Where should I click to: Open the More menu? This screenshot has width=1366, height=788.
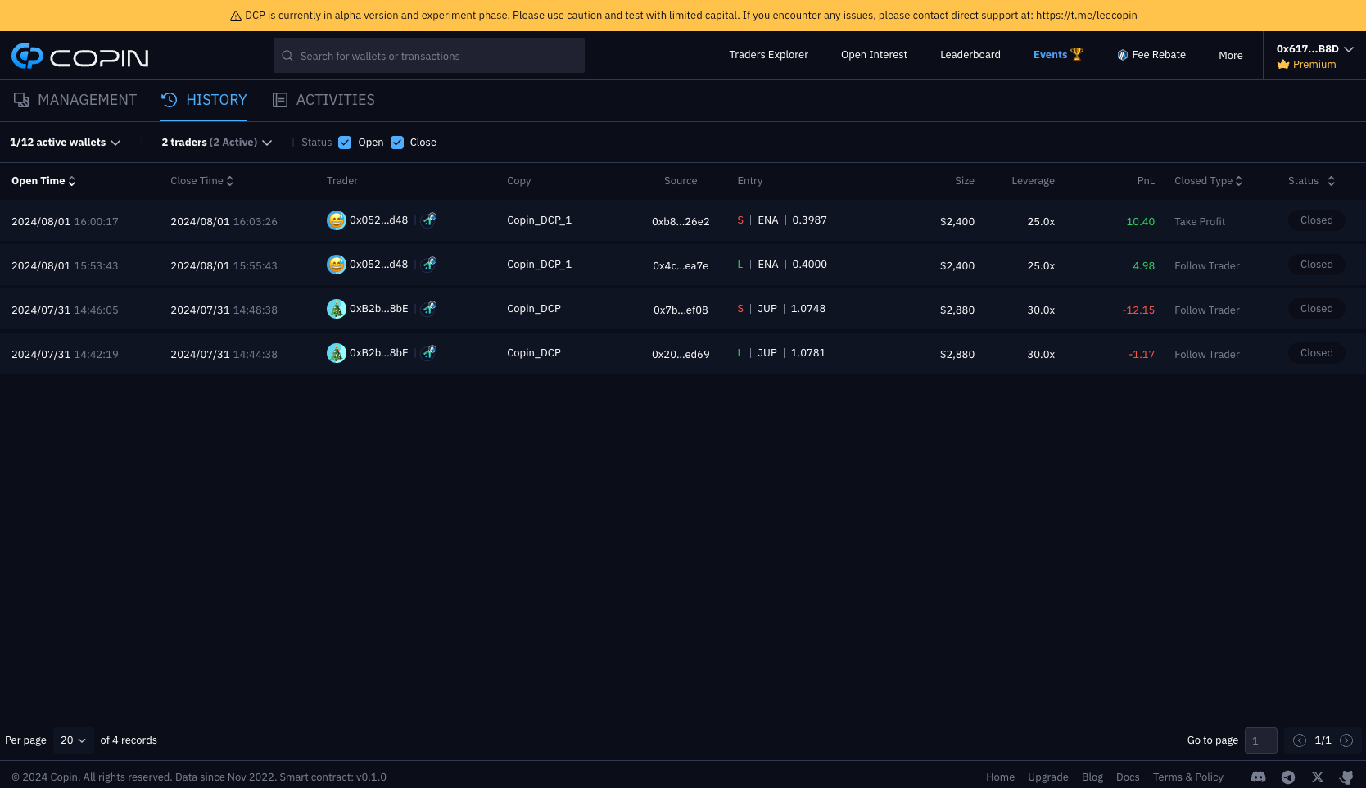pos(1230,56)
